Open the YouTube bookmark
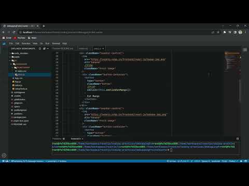This screenshot has width=249, height=186. click(x=19, y=38)
